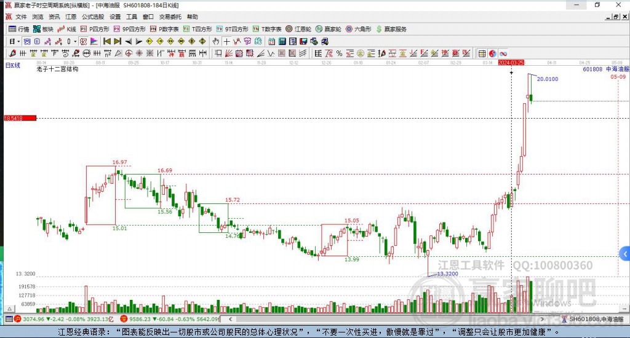
Task: Click the black left arrow icon
Action: (129, 41)
